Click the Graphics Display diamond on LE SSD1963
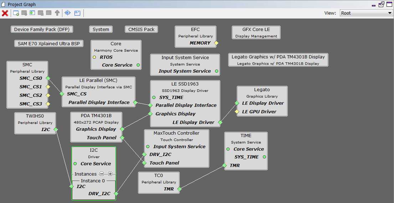394x203 pixels. click(150, 114)
